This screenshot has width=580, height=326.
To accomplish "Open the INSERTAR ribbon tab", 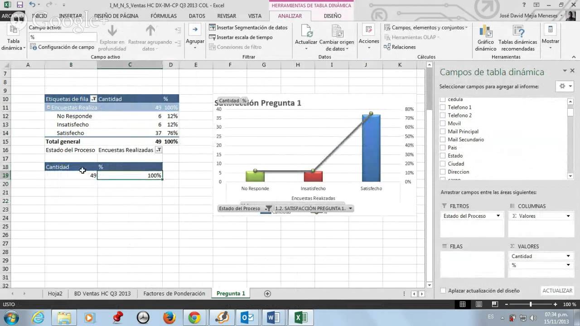I will click(x=70, y=16).
